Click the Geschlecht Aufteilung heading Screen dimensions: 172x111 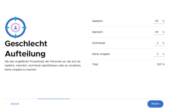point(26,49)
